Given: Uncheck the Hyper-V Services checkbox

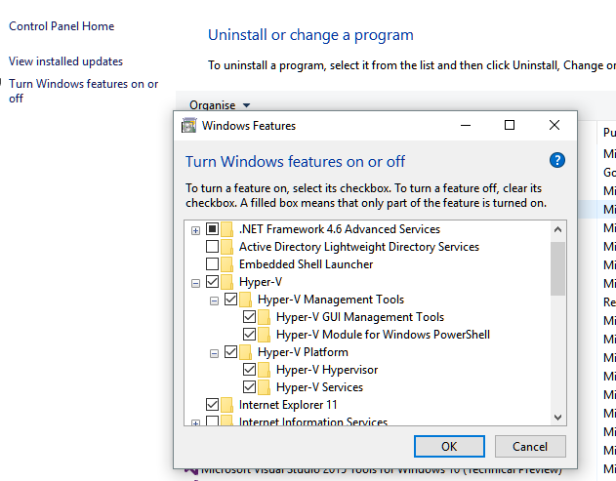Looking at the screenshot, I should [250, 387].
